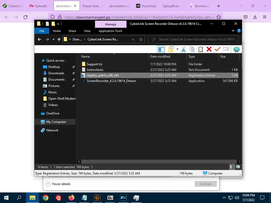Open the File ribbon tab
Screen dimensions: 271x203
coord(42,31)
